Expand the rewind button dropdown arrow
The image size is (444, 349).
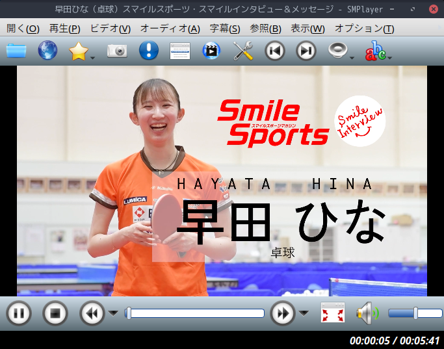pos(113,314)
